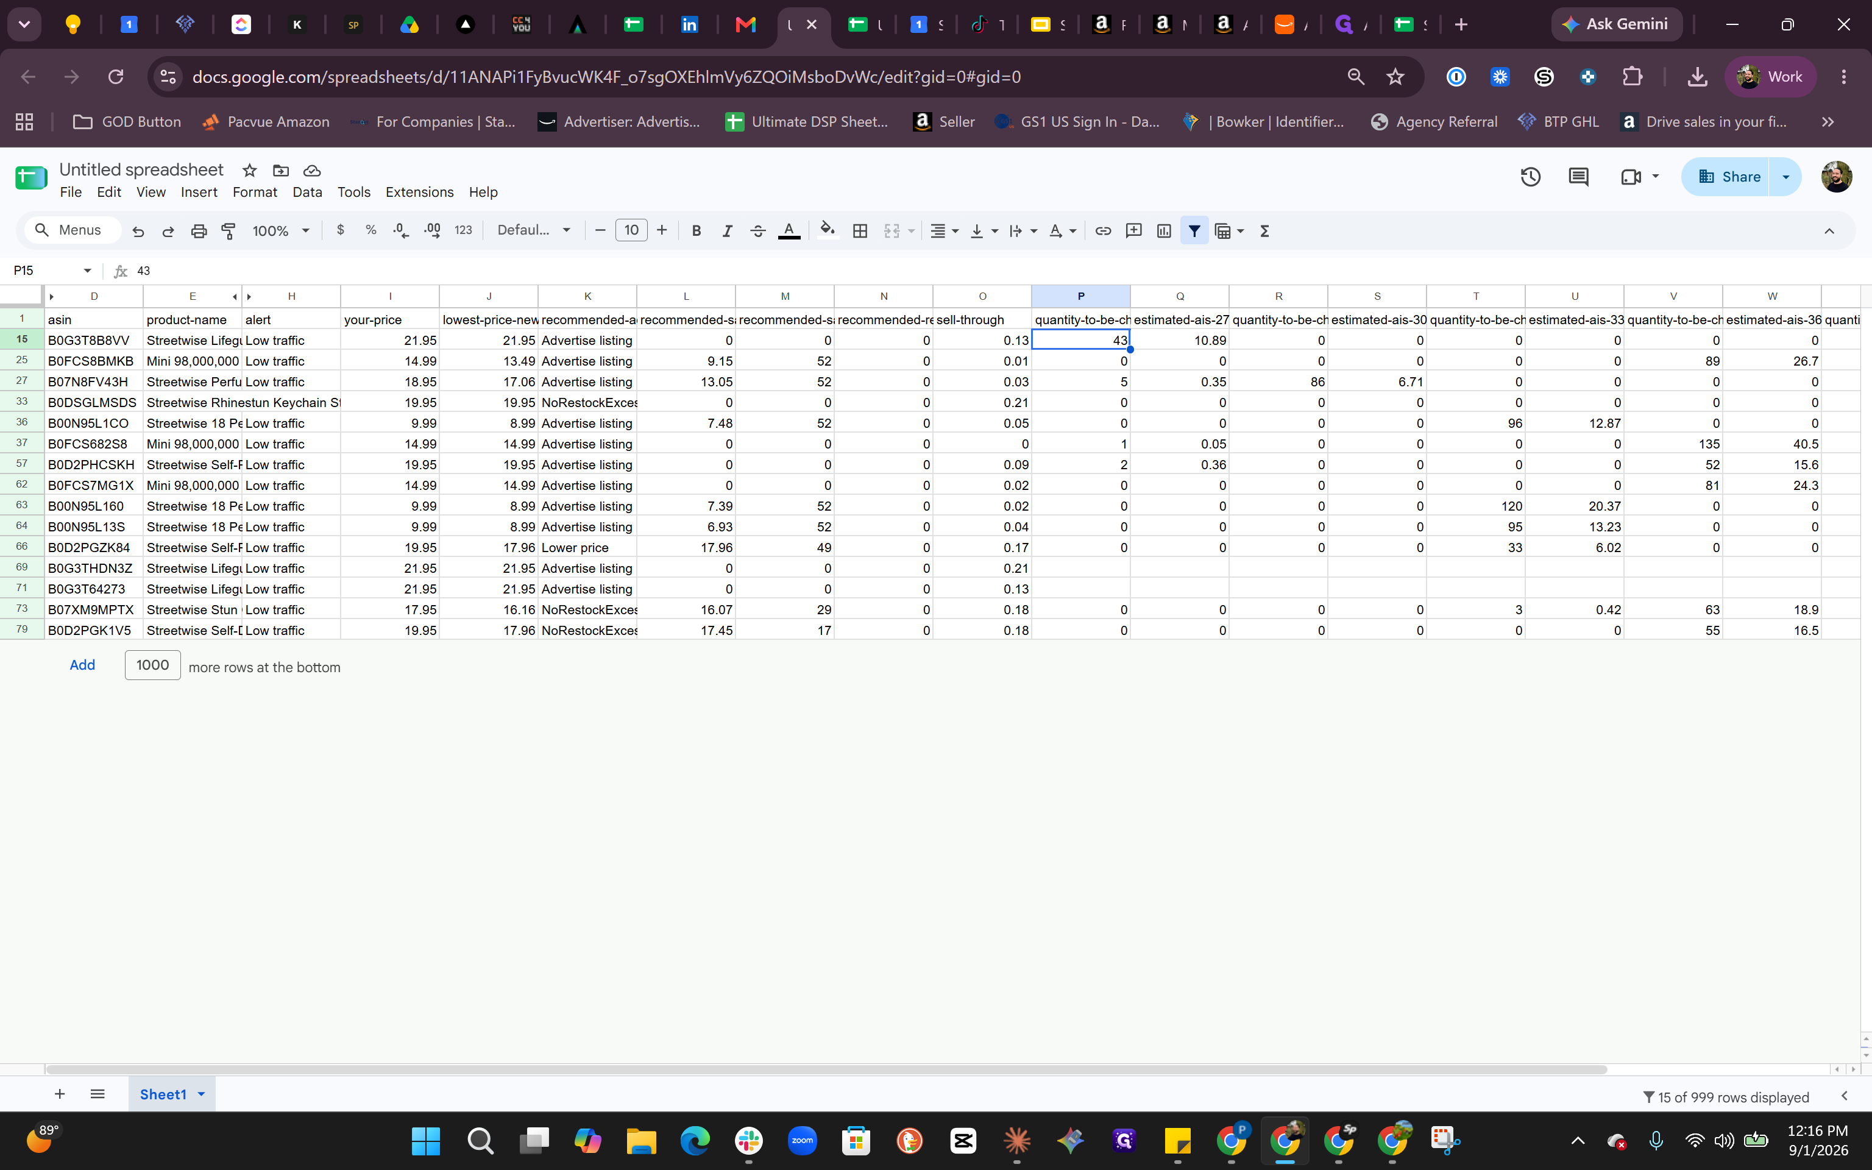View cloud document status icon

click(x=312, y=170)
